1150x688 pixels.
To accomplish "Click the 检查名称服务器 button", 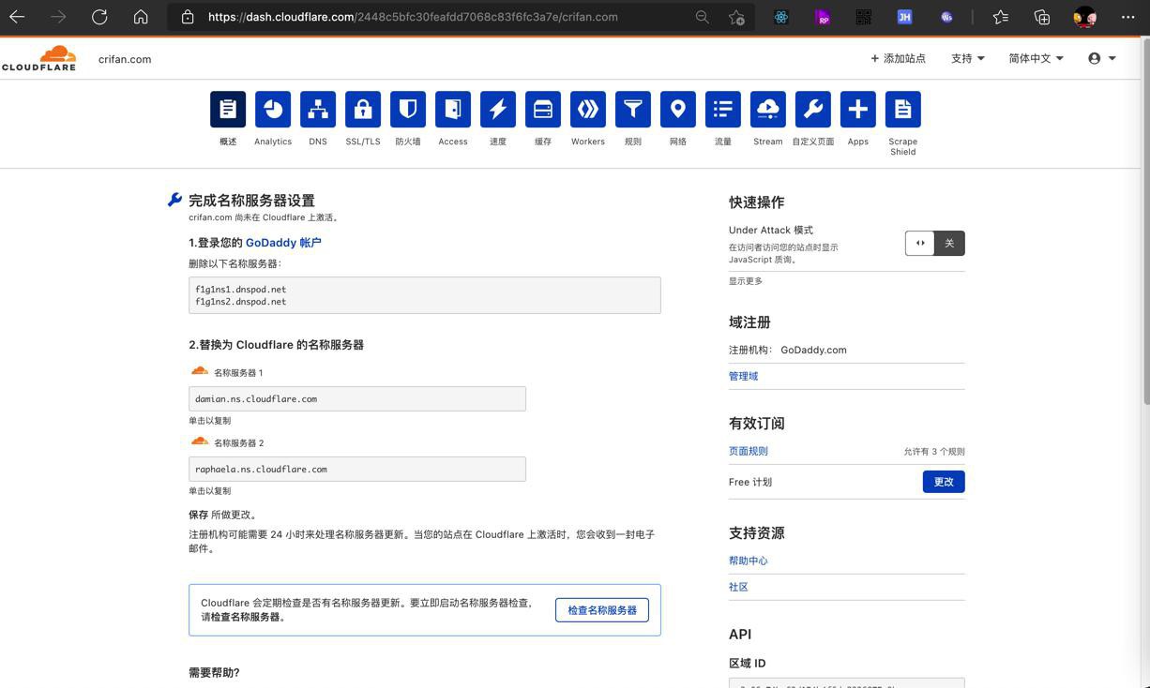I will (602, 610).
